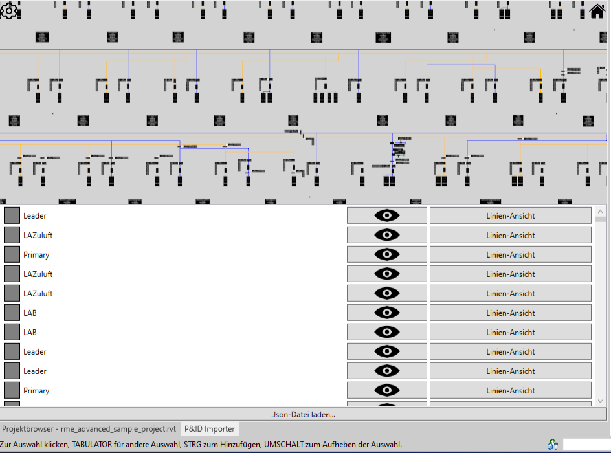611x453 pixels.
Task: Hide the second Leader entry
Action: 386,351
